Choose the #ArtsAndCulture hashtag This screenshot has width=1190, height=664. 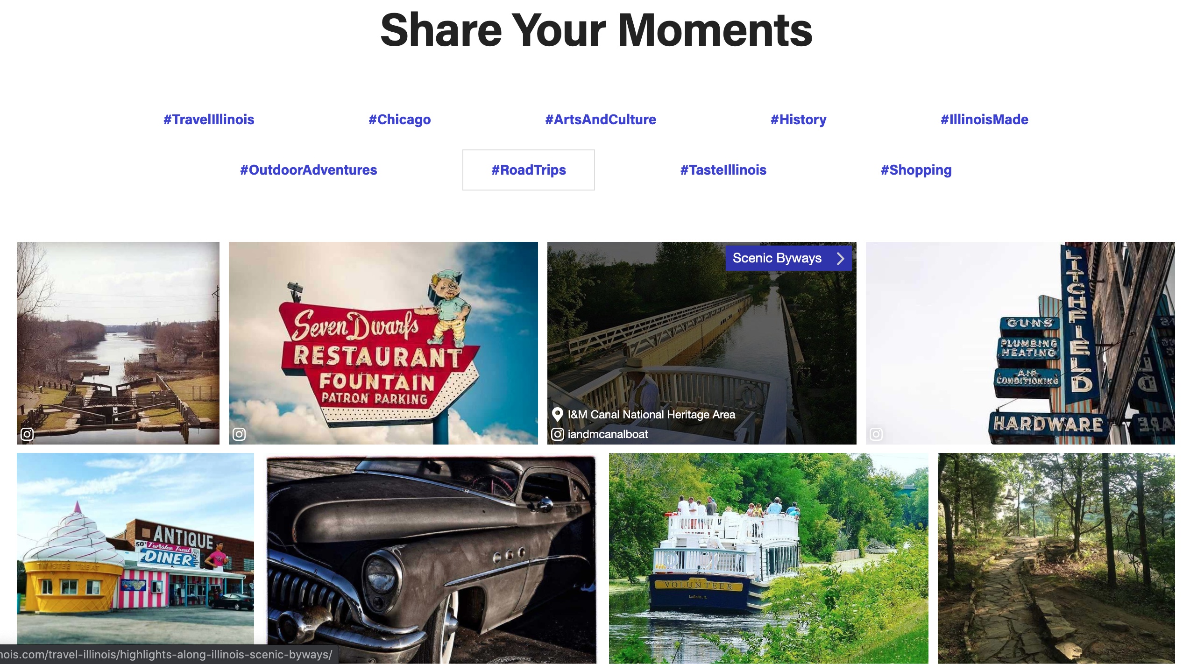[x=601, y=120]
